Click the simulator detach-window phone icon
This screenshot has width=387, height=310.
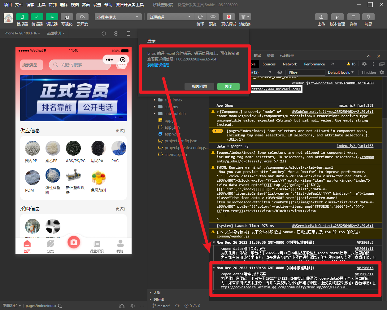pyautogui.click(x=128, y=33)
